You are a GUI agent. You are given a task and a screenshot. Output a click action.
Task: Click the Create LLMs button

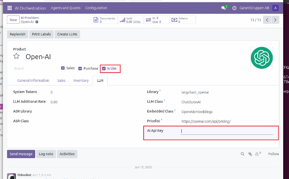pos(67,34)
